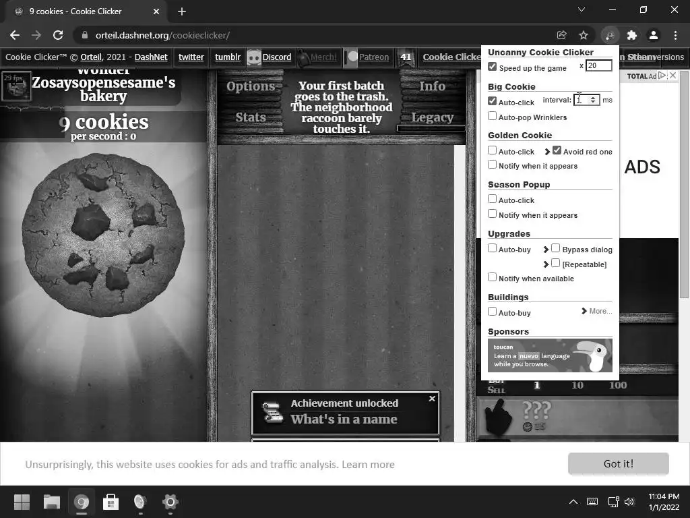Check the Bypass dialog option
The height and width of the screenshot is (518, 690).
pos(556,248)
